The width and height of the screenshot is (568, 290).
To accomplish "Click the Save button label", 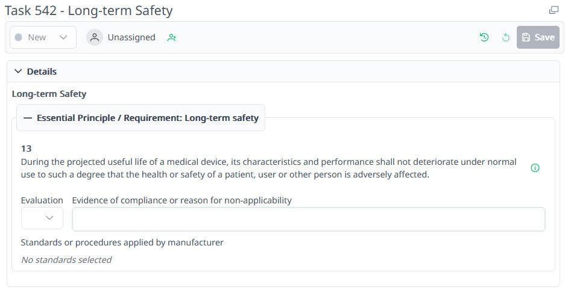I will coord(544,37).
